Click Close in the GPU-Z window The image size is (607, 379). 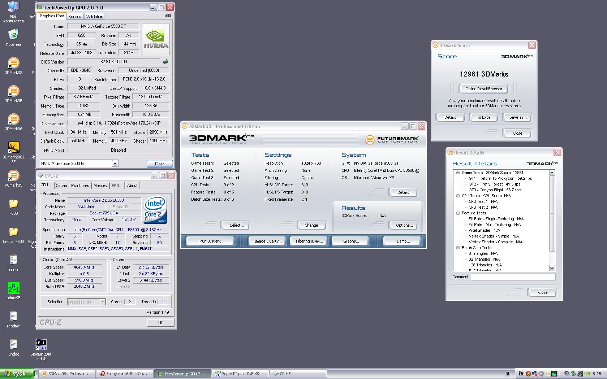click(x=160, y=164)
